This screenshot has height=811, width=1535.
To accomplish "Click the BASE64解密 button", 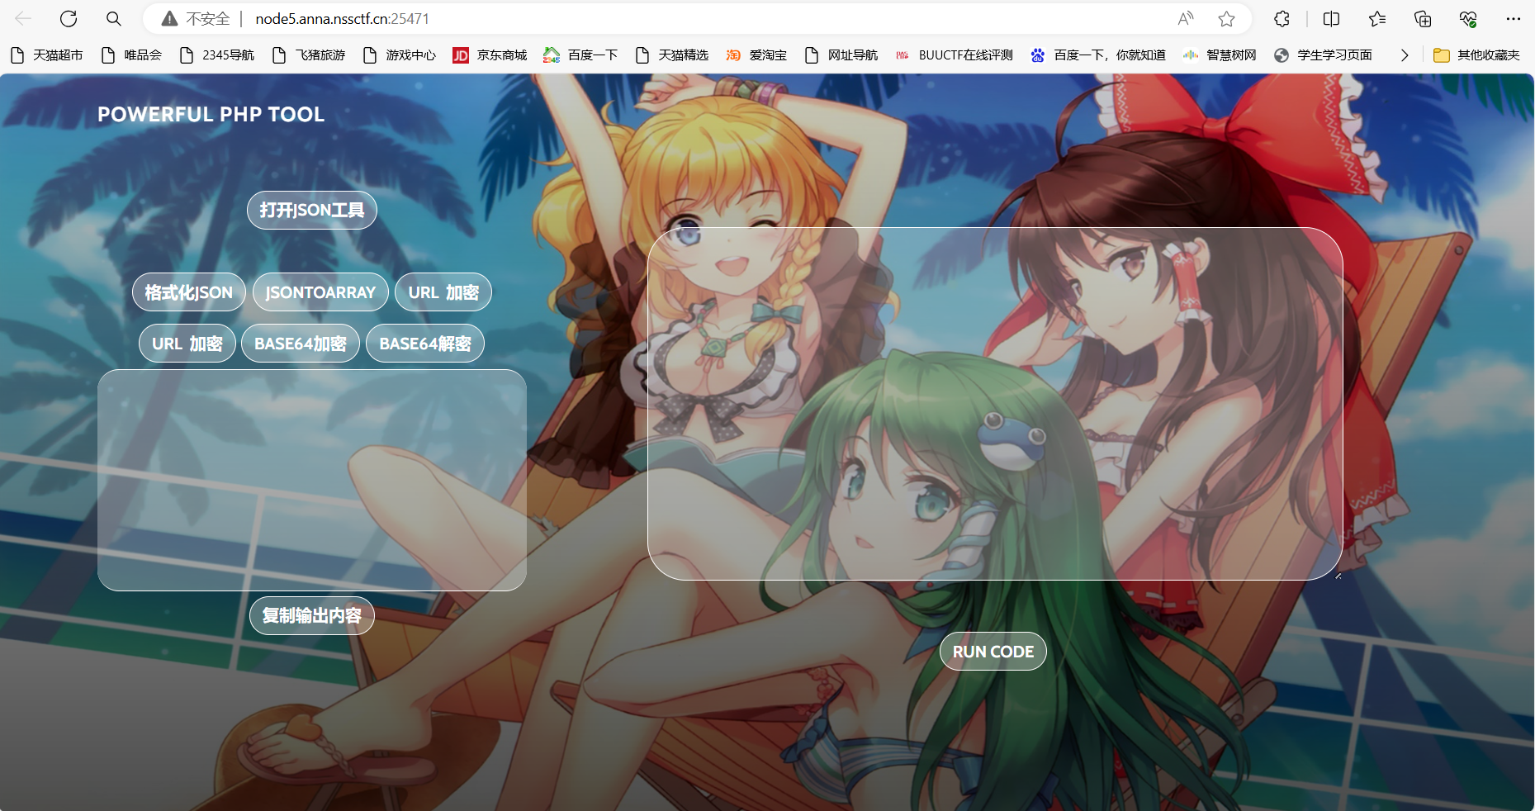I will (425, 344).
